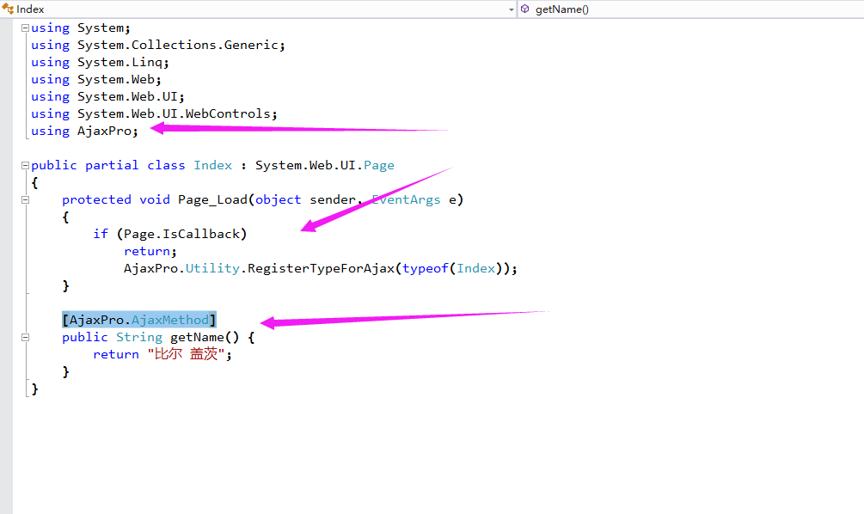The height and width of the screenshot is (514, 864).
Task: Click the getName method icon in navigation bar
Action: click(525, 9)
